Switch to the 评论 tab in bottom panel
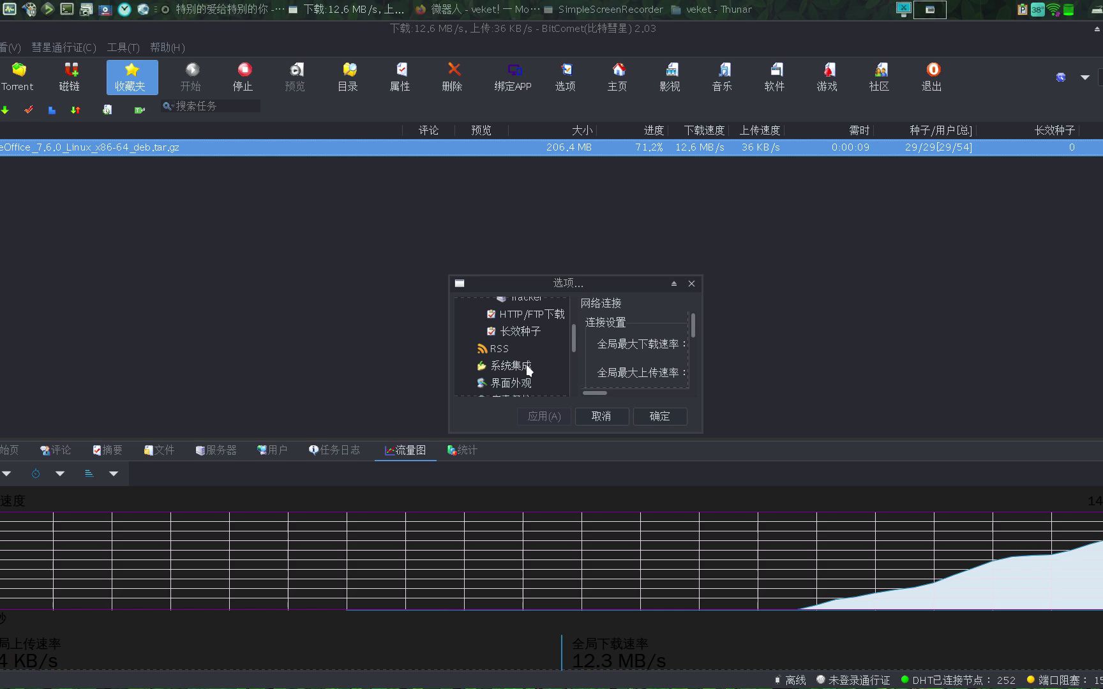1103x689 pixels. point(56,450)
